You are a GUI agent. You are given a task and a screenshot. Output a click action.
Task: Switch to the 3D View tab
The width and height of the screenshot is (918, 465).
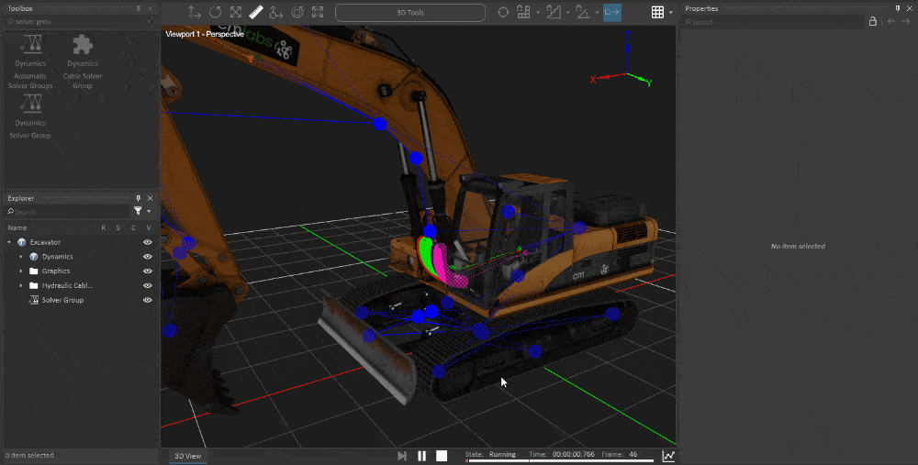click(x=188, y=456)
